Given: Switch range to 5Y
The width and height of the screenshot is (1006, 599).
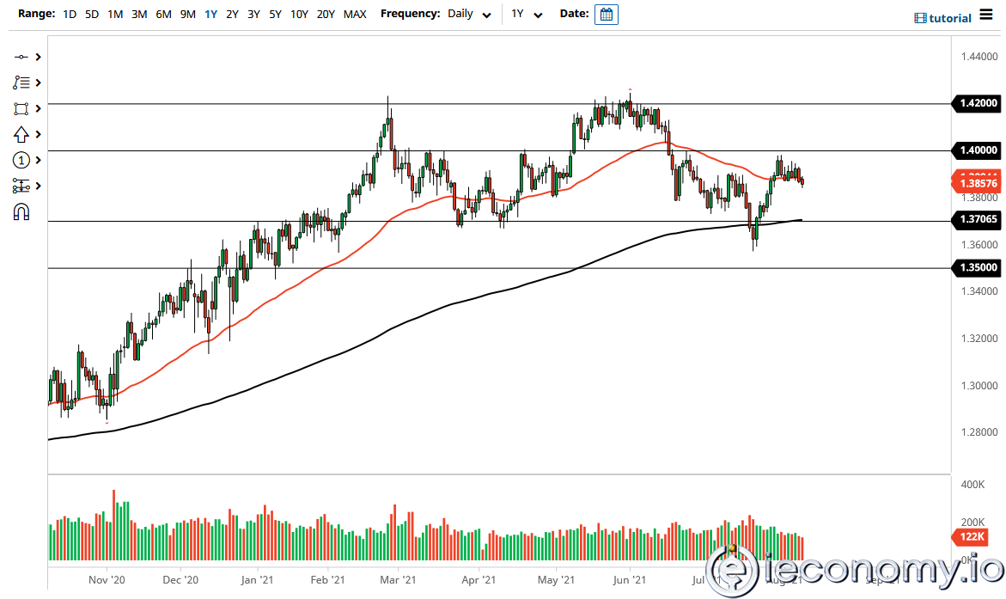Looking at the screenshot, I should point(275,14).
